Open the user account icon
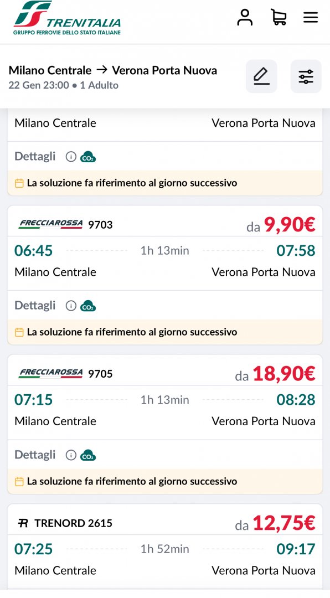Screen dimensions: 330x598 point(245,18)
